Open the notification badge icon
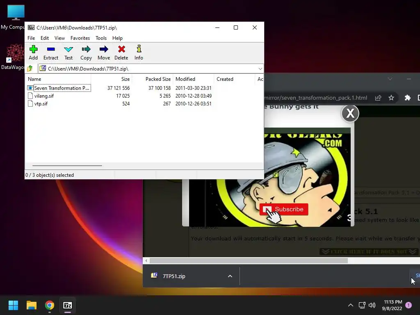This screenshot has width=420, height=315. click(409, 305)
